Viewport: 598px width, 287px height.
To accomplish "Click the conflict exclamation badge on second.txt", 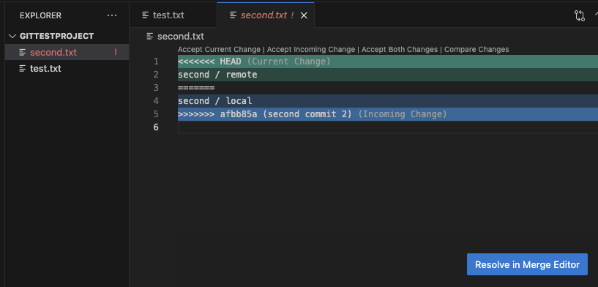I will pyautogui.click(x=116, y=52).
